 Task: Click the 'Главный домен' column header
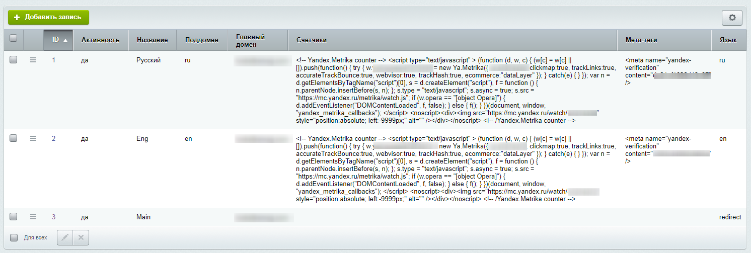pyautogui.click(x=250, y=40)
